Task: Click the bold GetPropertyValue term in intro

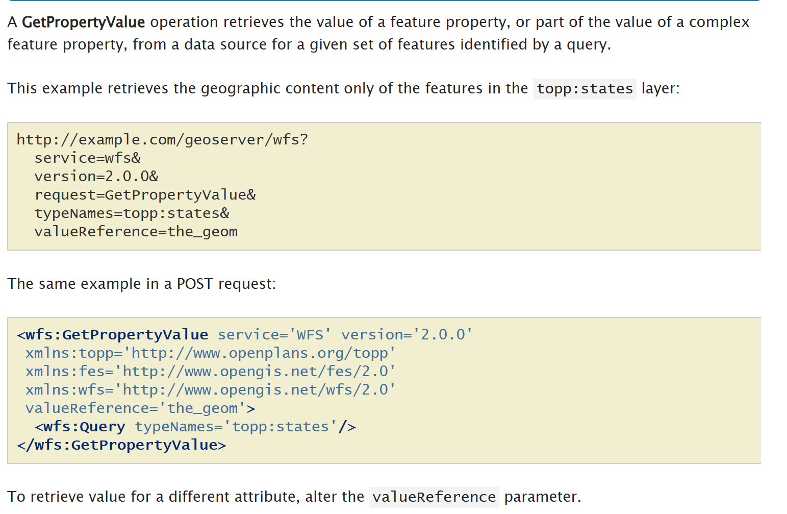Action: pyautogui.click(x=83, y=22)
